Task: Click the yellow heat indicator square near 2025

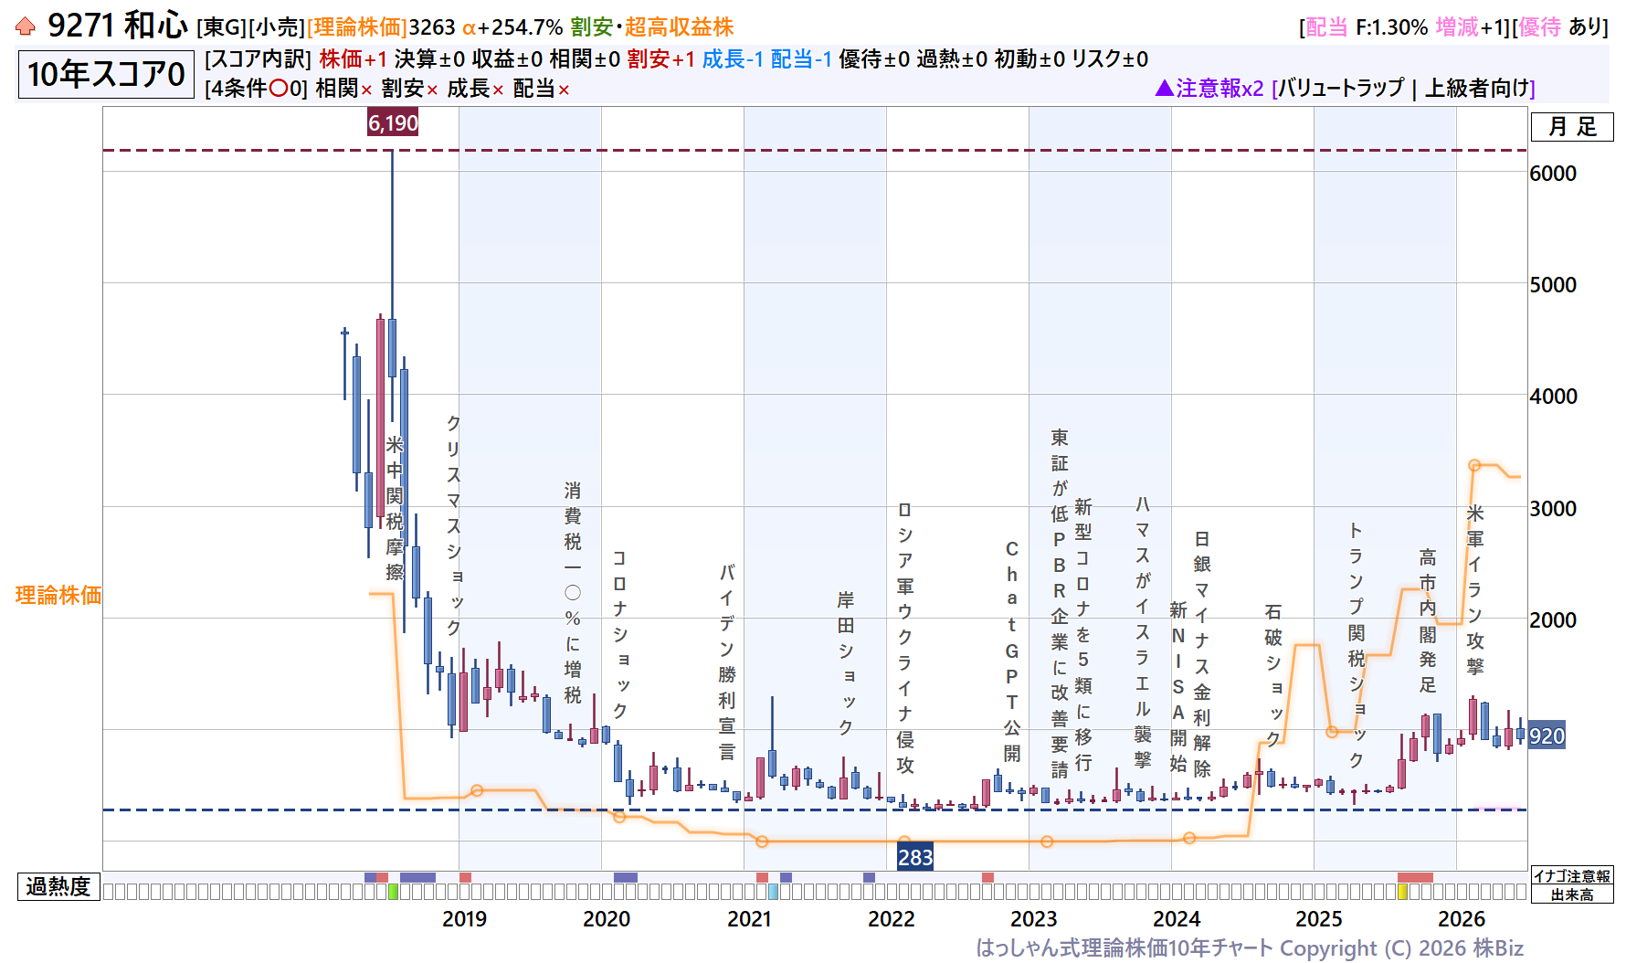Action: (1403, 892)
